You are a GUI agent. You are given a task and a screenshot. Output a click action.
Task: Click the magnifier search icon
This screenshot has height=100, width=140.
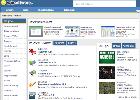138,12
